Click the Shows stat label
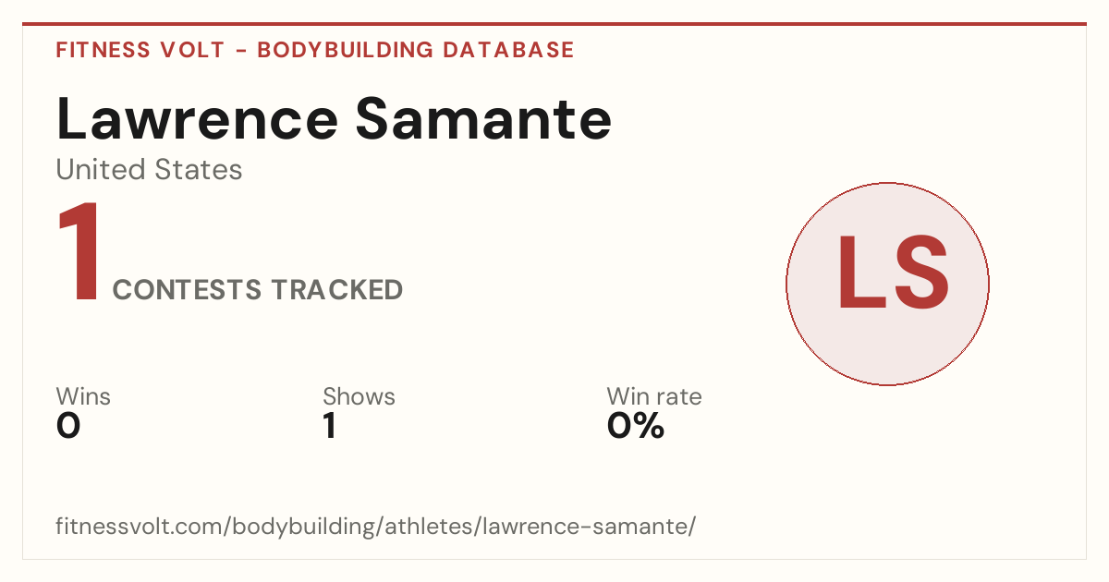Viewport: 1109px width, 582px height. coord(359,396)
